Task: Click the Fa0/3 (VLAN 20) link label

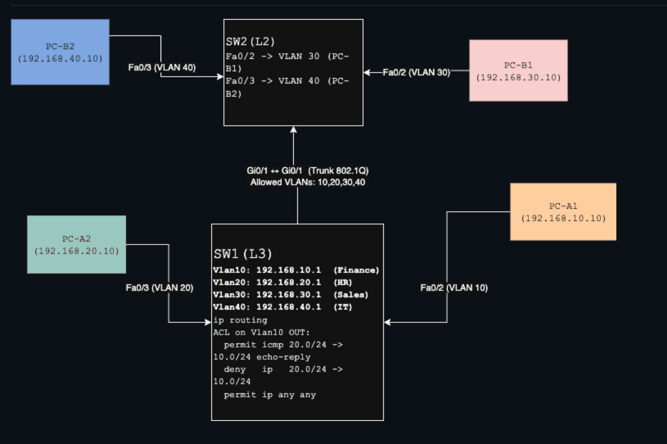Action: (x=159, y=289)
